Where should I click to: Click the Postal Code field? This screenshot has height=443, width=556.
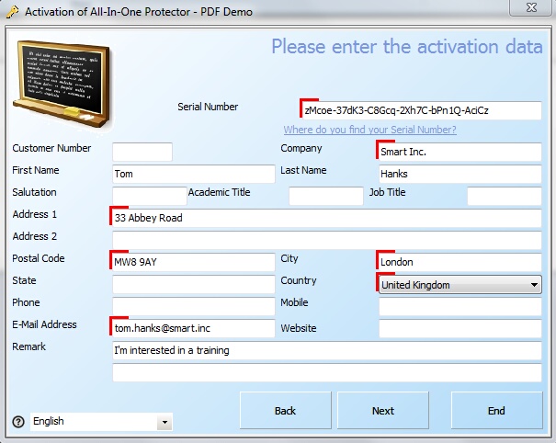pos(193,262)
